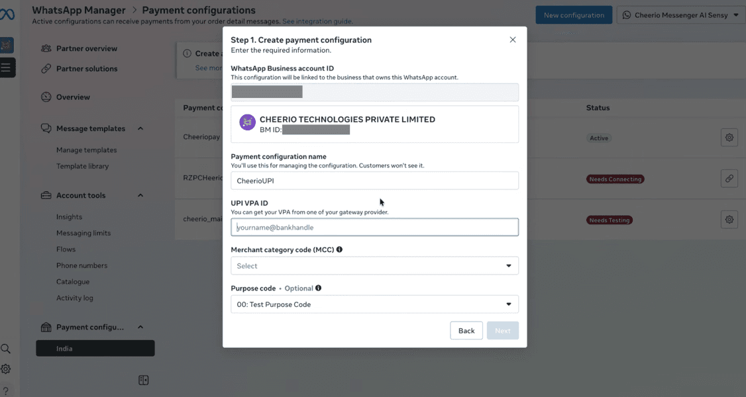The width and height of the screenshot is (746, 397).
Task: Open Merchant category code Select dropdown
Action: tap(374, 266)
